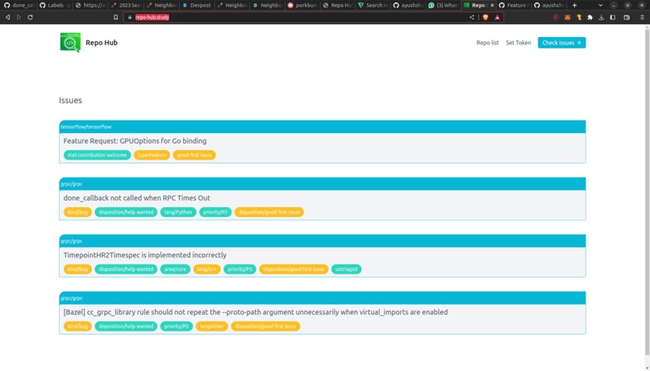Click the Issues section heading

[70, 100]
